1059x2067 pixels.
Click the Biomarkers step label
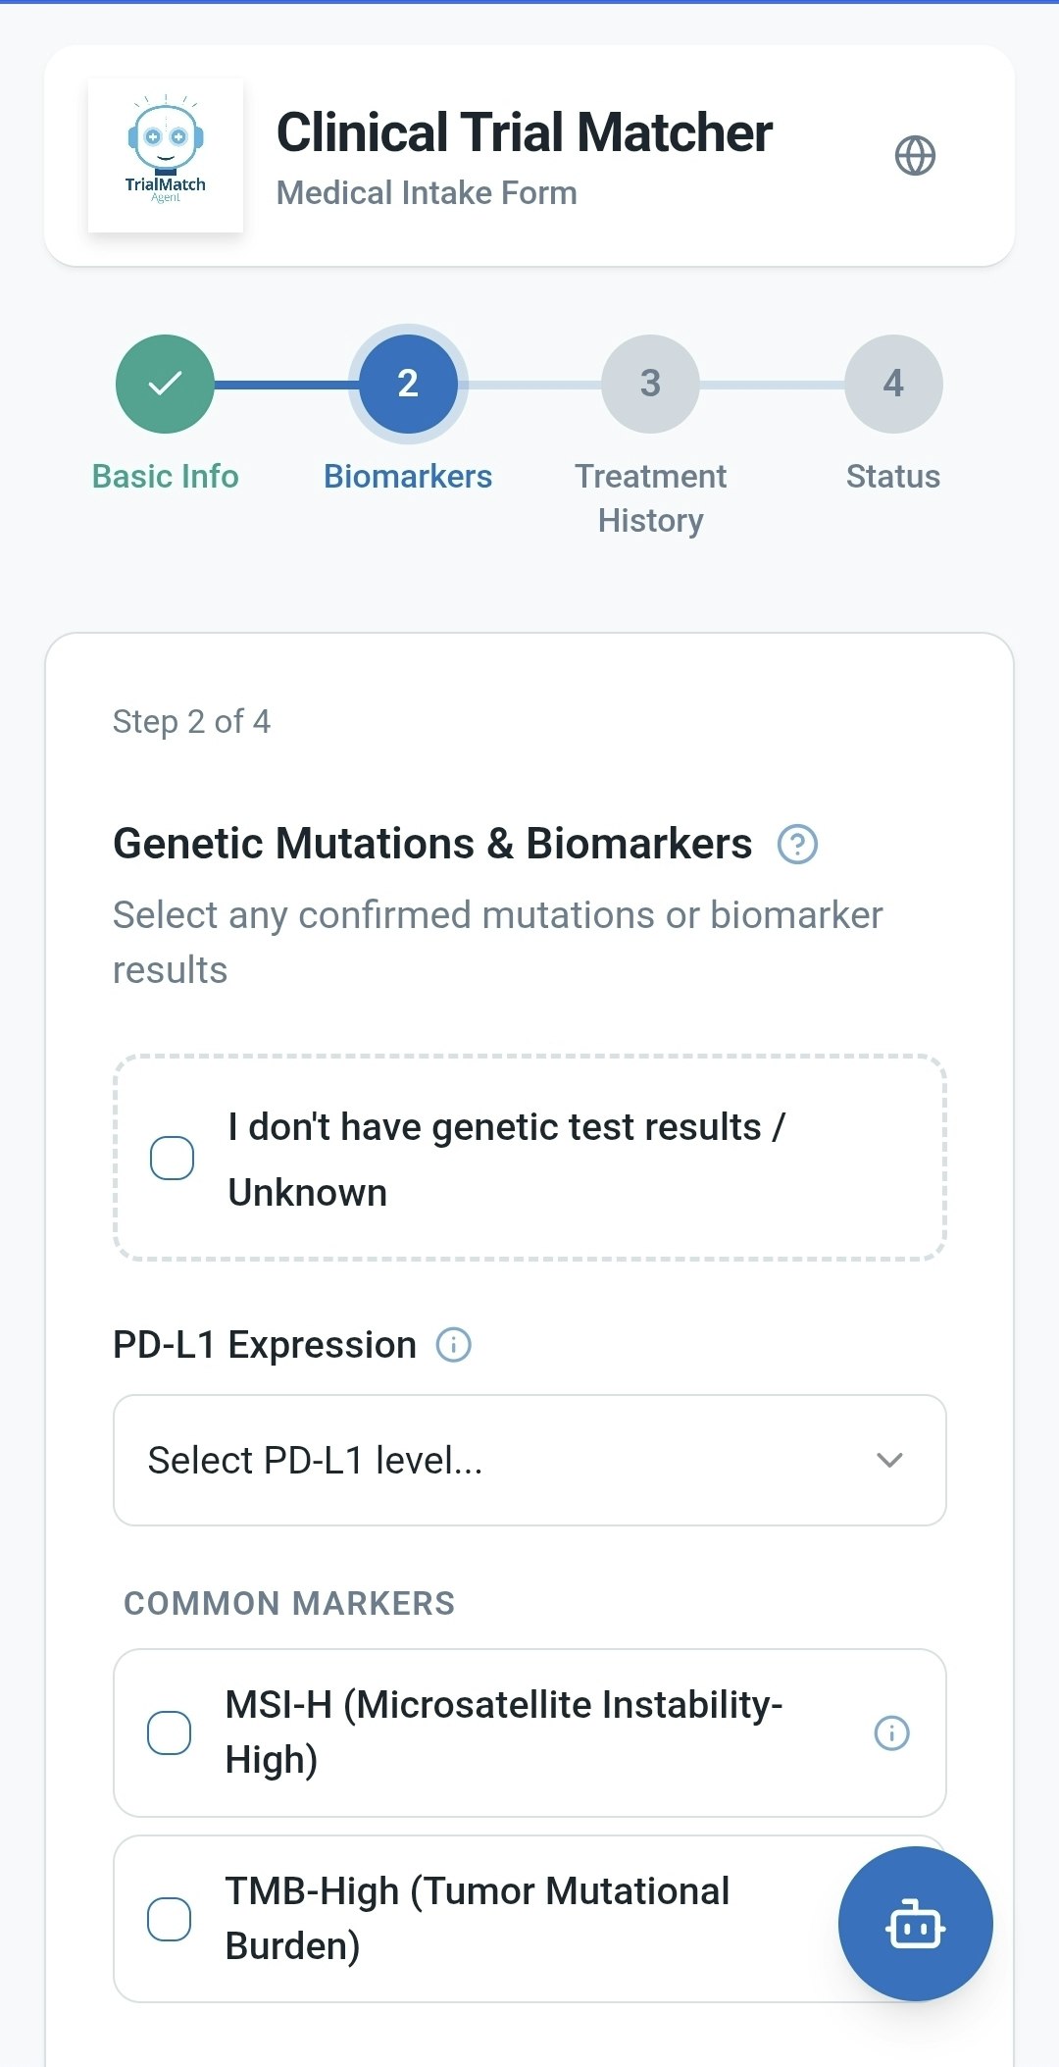pos(408,477)
